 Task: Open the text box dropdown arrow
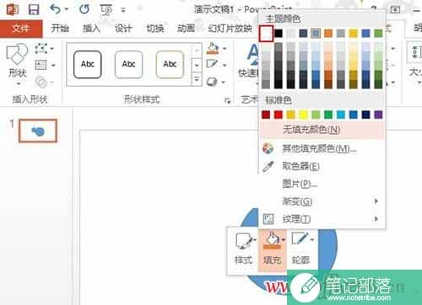[x=53, y=66]
